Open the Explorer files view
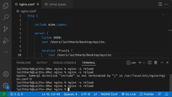Viewport: 172px width, 97px height. [x=6, y=6]
